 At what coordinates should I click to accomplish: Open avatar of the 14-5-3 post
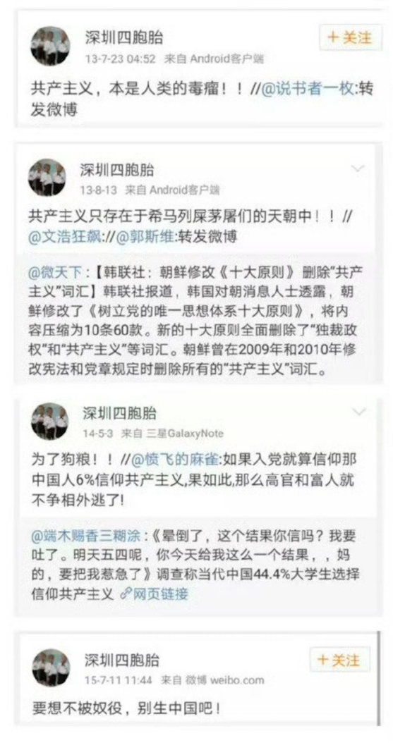[x=50, y=422]
